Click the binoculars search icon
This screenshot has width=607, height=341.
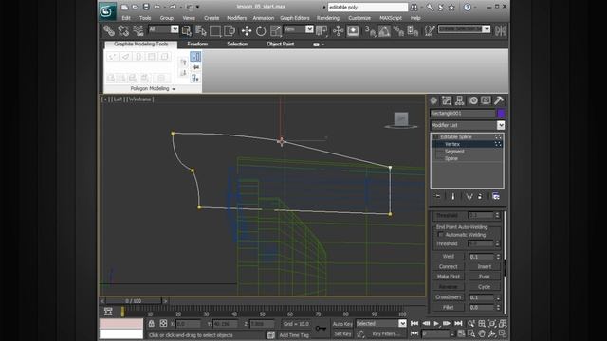(414, 7)
